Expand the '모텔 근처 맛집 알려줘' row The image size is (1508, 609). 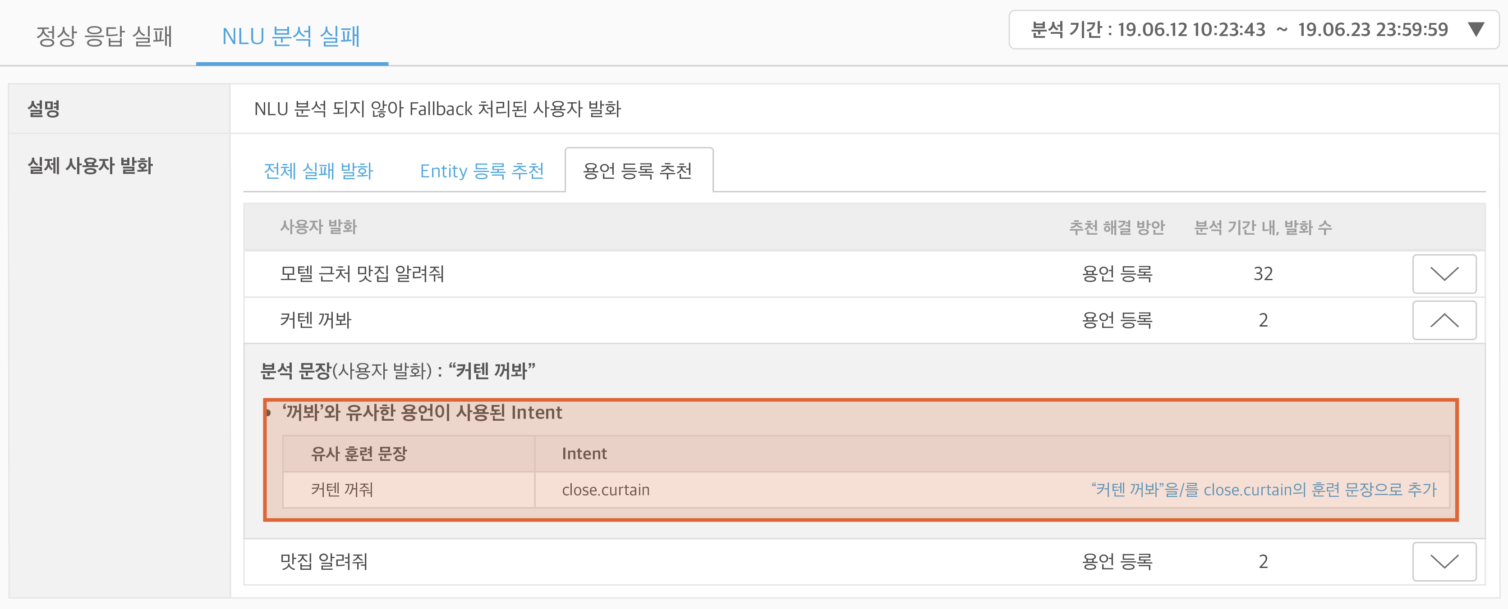click(x=1444, y=274)
